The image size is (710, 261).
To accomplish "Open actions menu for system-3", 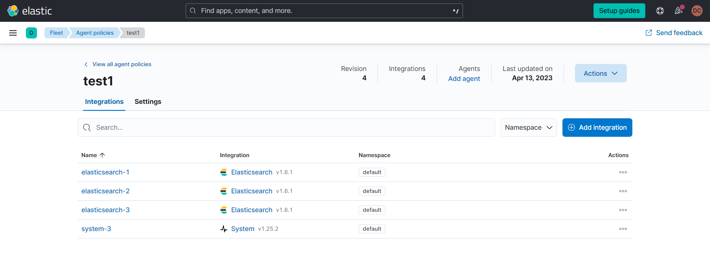I will 623,229.
